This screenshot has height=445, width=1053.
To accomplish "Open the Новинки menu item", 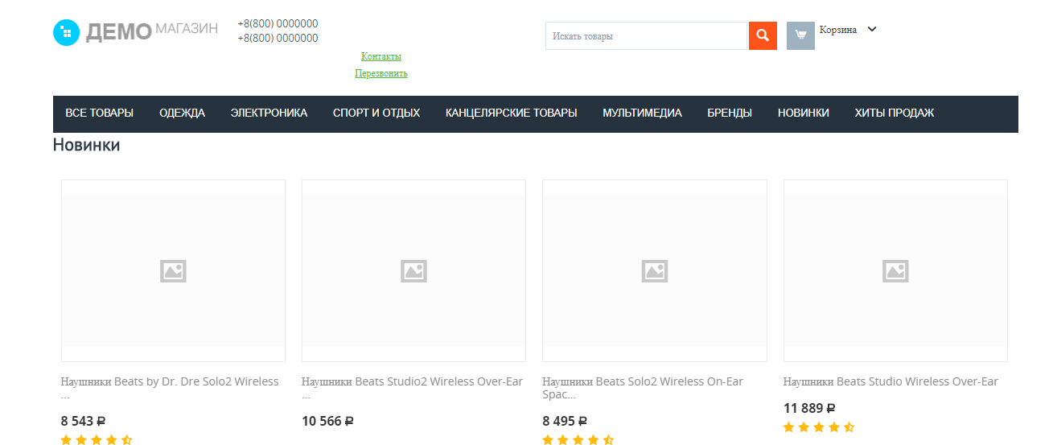I will [804, 113].
